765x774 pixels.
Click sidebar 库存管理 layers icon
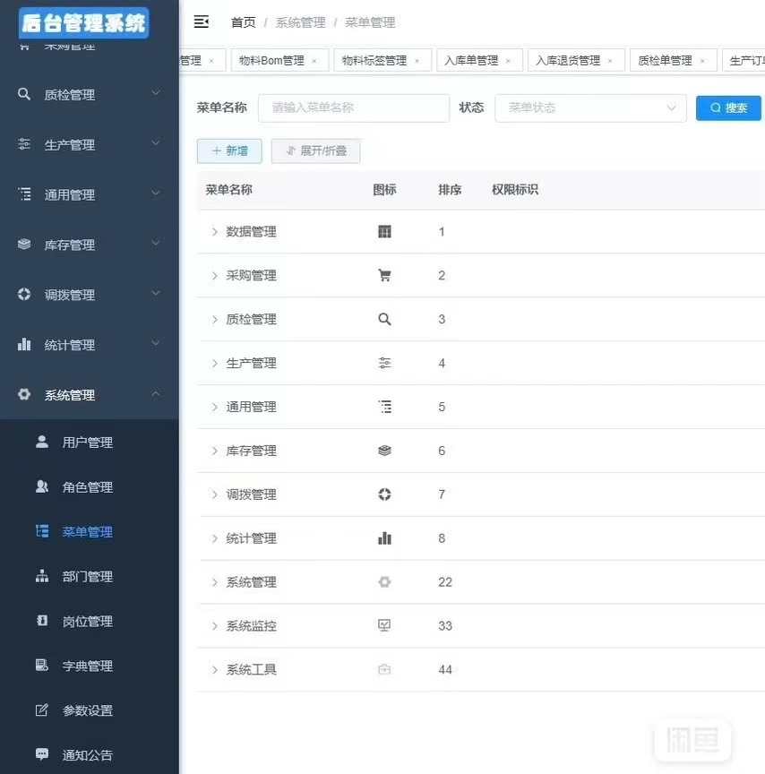[23, 244]
